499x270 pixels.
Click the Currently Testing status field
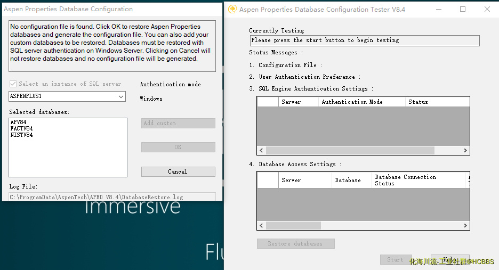coord(365,40)
